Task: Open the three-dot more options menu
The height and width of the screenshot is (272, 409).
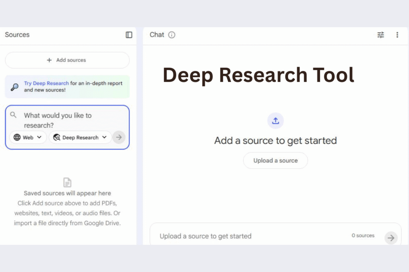Action: coord(397,35)
